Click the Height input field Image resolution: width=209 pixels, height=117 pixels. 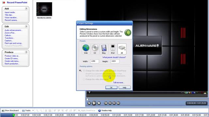coord(115,61)
